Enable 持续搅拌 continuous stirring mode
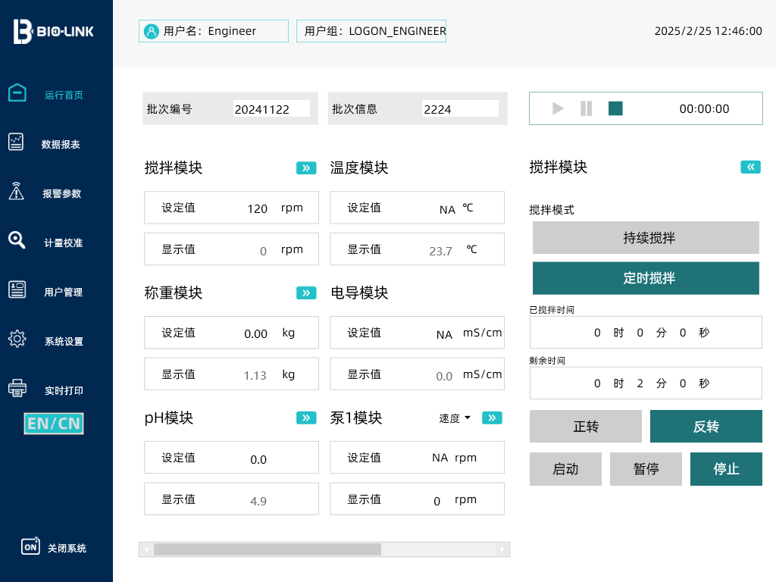776x582 pixels. tap(645, 237)
